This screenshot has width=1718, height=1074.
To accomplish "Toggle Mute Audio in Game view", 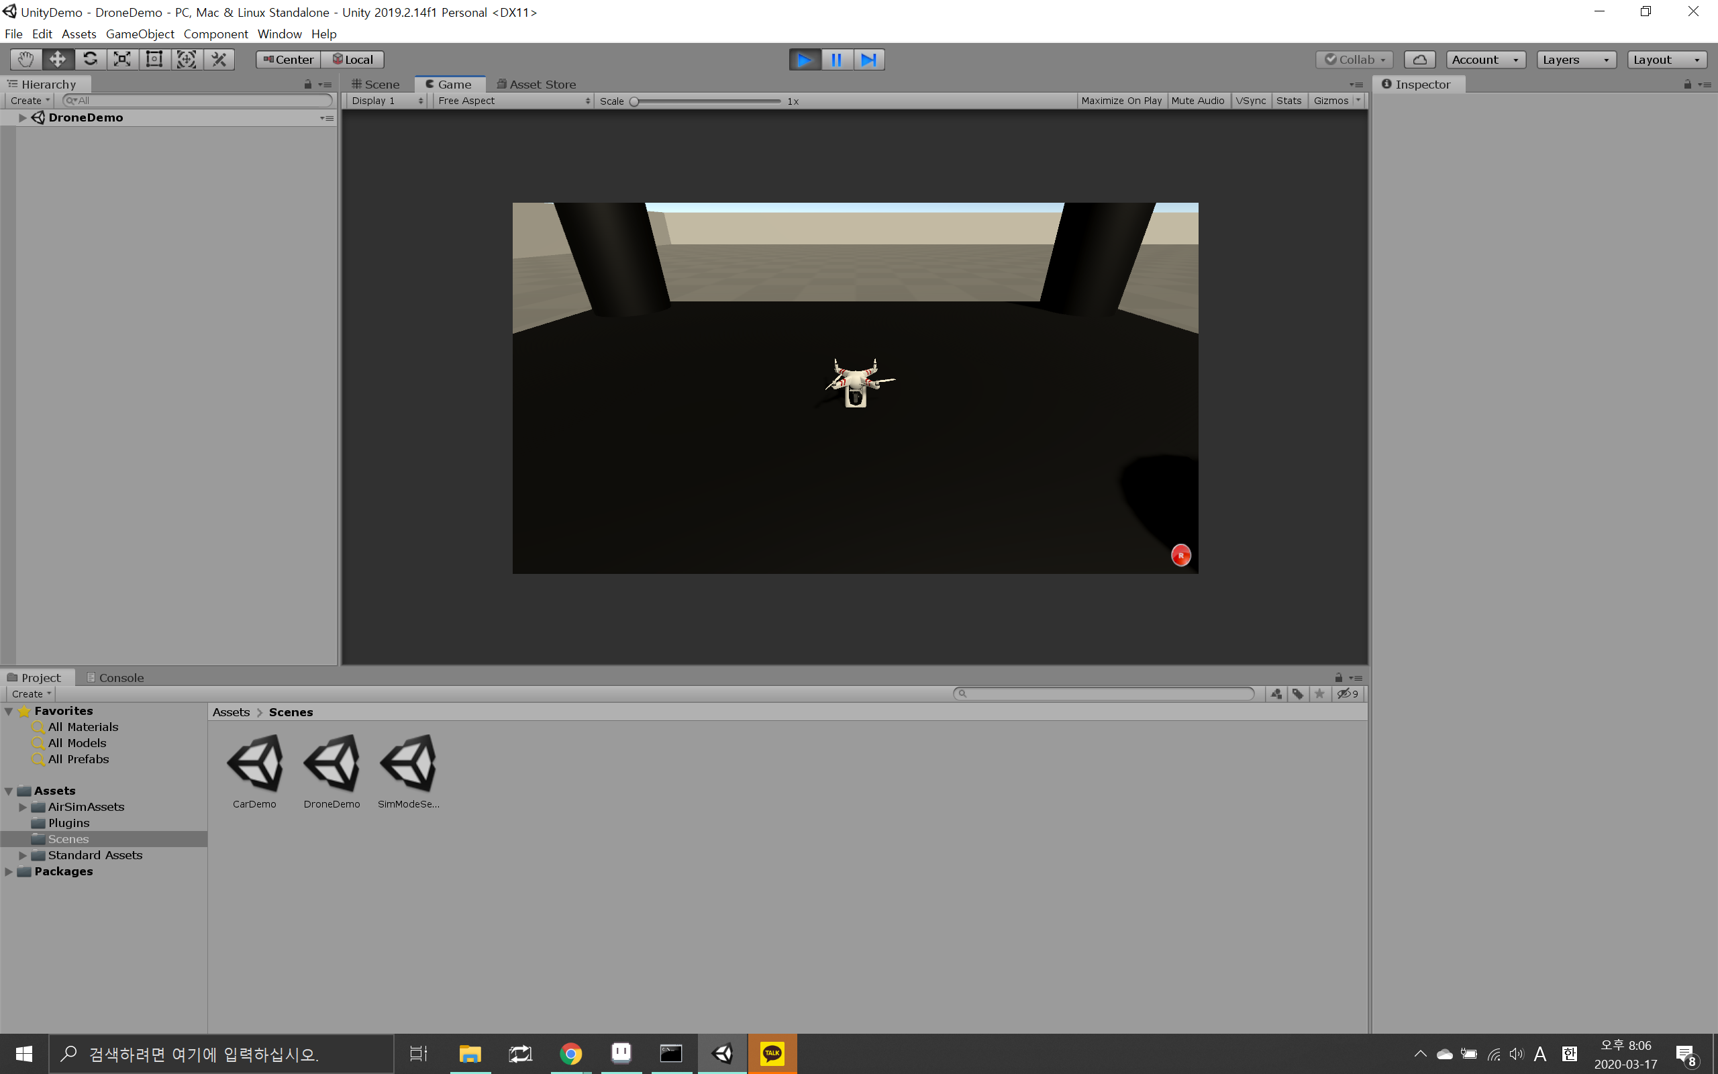I will point(1198,100).
